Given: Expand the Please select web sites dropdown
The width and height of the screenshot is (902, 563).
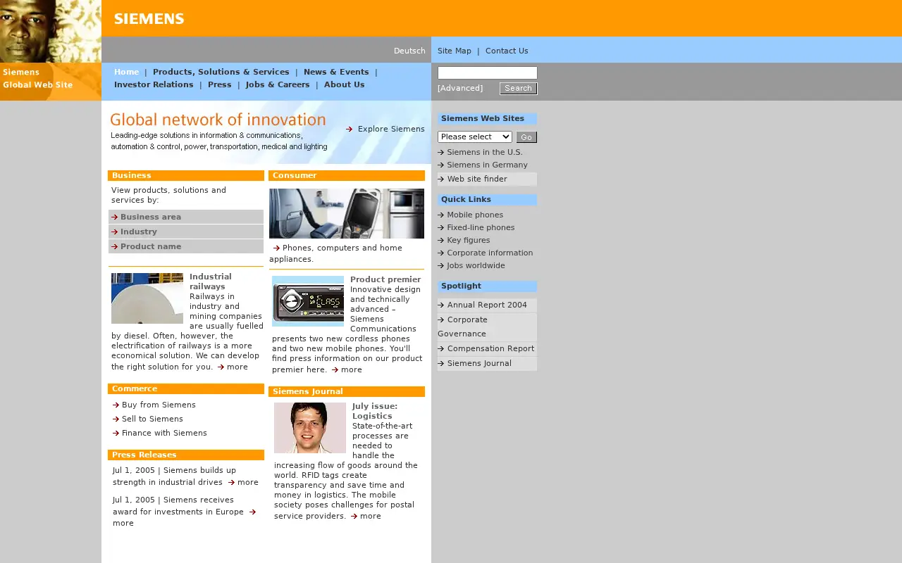Looking at the screenshot, I should pos(475,137).
